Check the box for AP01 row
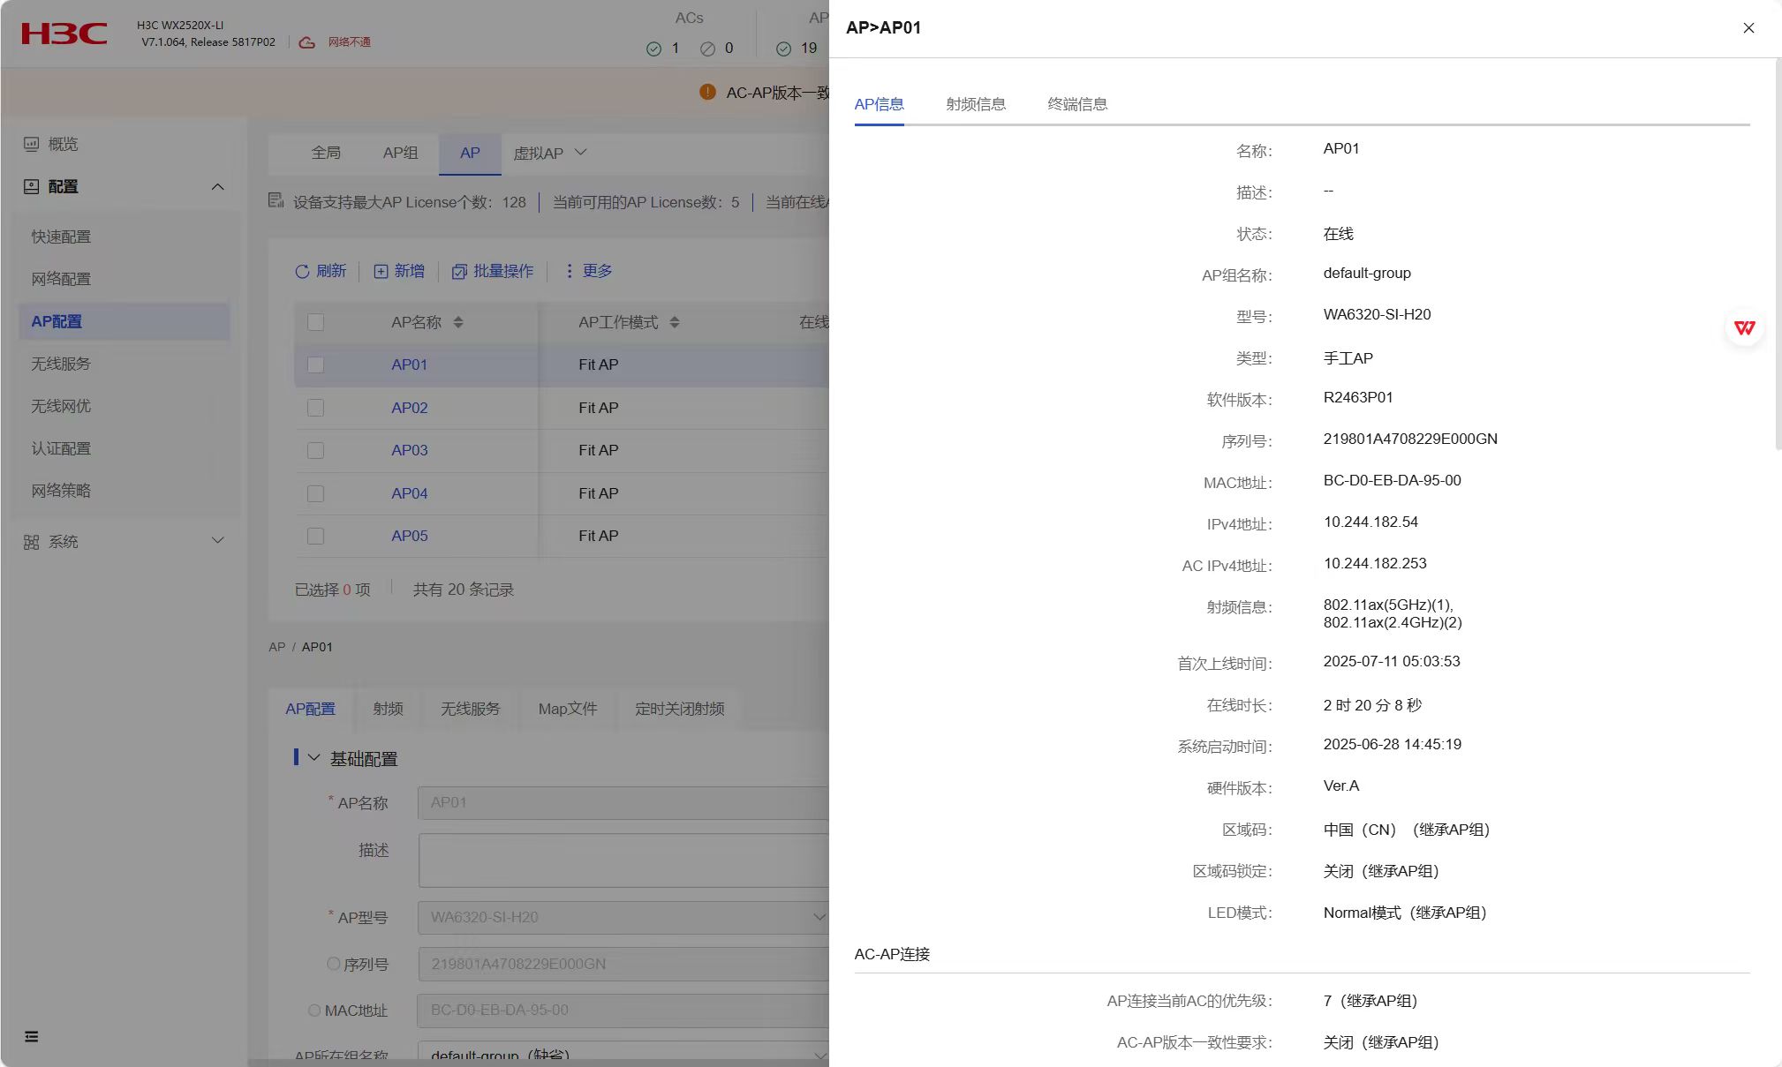Viewport: 1782px width, 1067px height. pyautogui.click(x=315, y=364)
